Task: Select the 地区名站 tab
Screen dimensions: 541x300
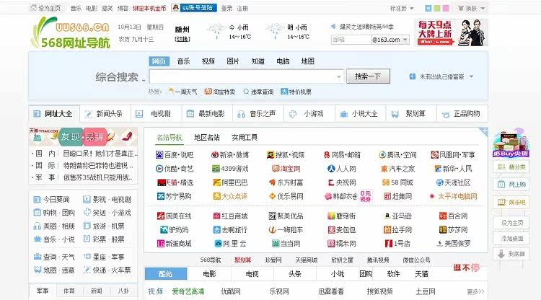Action: tap(207, 137)
